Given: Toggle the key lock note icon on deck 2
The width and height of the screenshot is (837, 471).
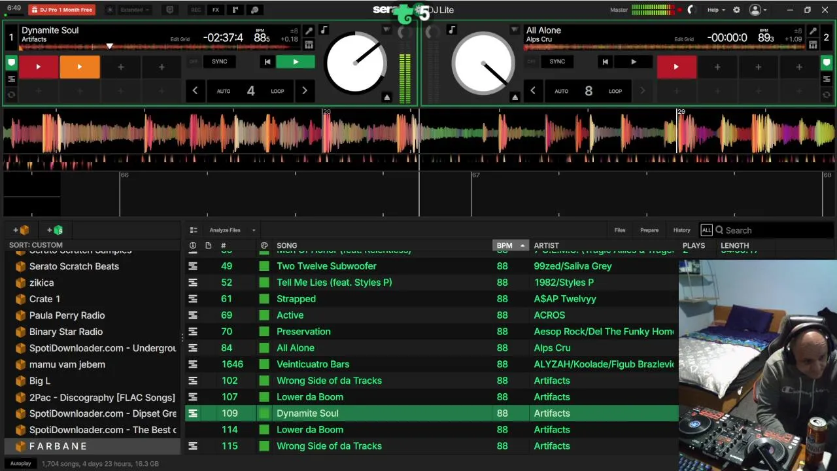Looking at the screenshot, I should [x=451, y=30].
